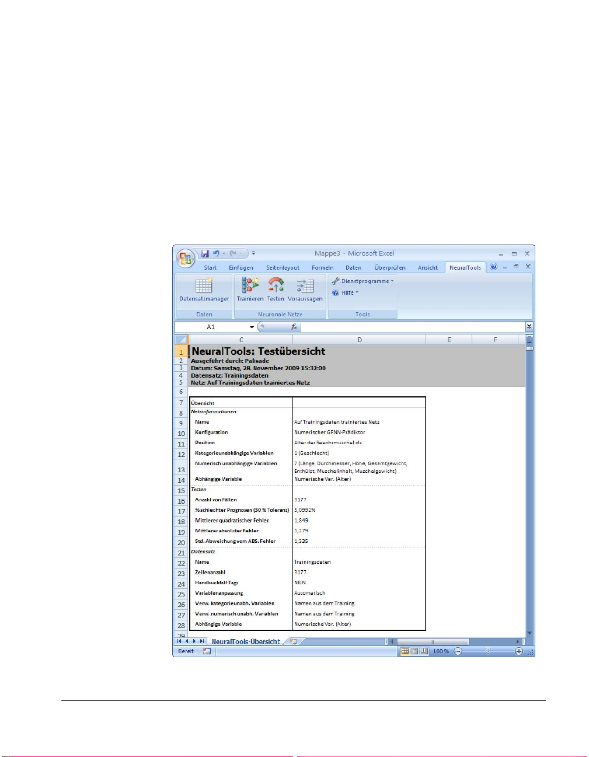The image size is (589, 757).
Task: Undo the last action in quick access toolbar
Action: point(216,253)
